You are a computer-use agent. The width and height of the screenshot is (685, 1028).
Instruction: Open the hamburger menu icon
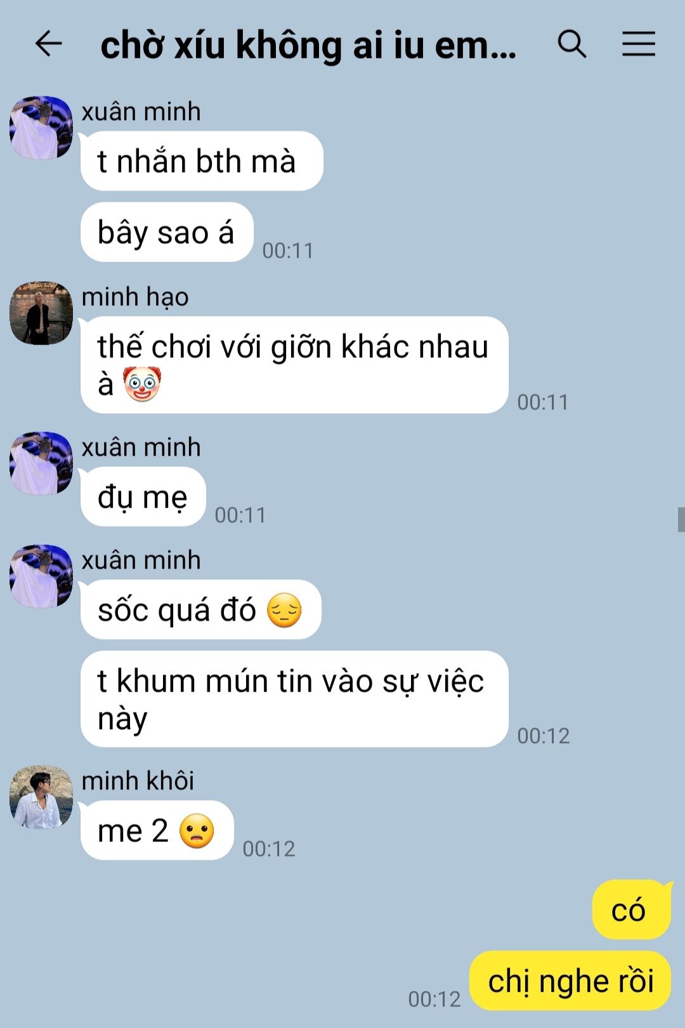pyautogui.click(x=638, y=44)
